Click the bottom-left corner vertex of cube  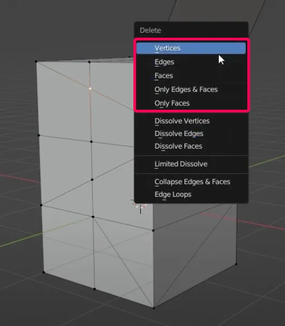coord(44,272)
